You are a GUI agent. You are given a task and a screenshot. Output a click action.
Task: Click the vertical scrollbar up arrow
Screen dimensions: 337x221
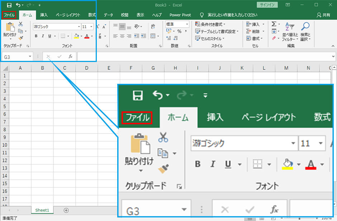334,67
